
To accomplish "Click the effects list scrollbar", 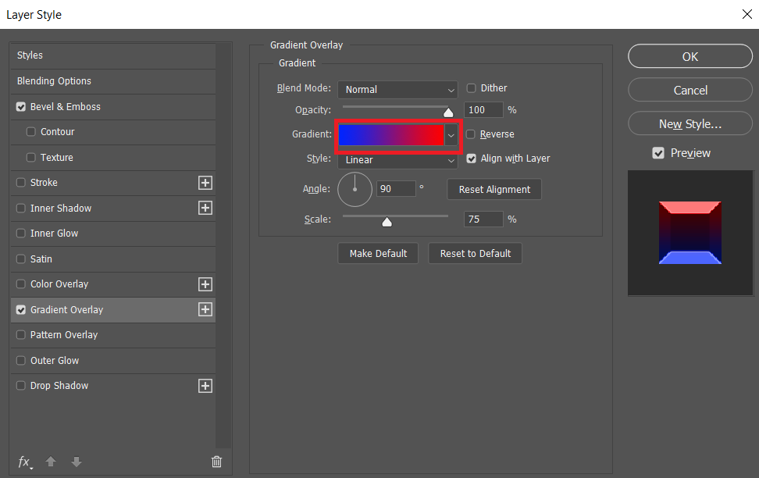I will point(223,245).
